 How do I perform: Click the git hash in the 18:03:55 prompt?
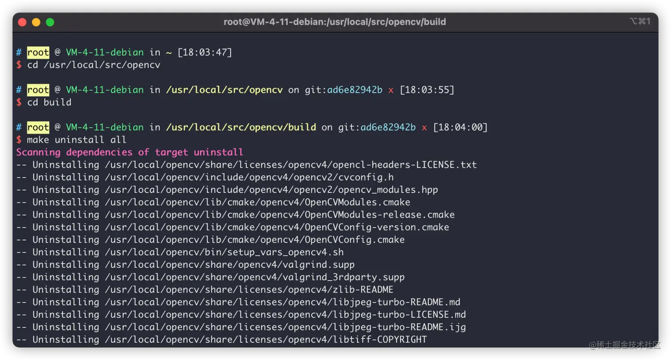(355, 90)
